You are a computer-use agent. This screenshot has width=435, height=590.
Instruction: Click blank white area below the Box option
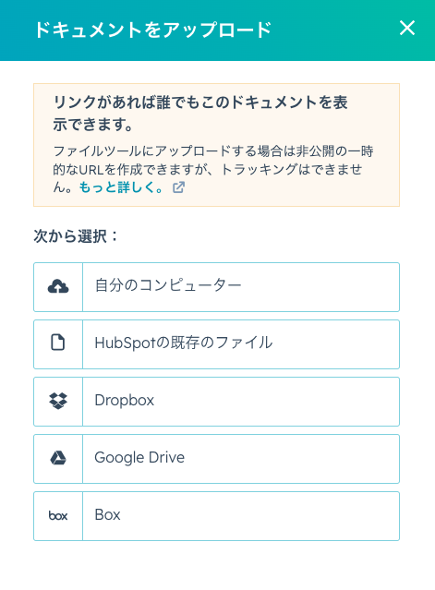(x=218, y=566)
